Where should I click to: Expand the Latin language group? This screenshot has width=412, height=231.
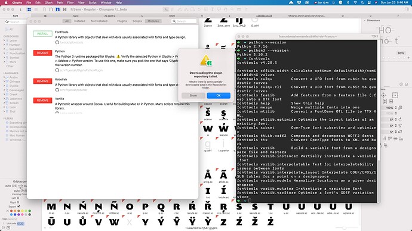[x=4, y=107]
